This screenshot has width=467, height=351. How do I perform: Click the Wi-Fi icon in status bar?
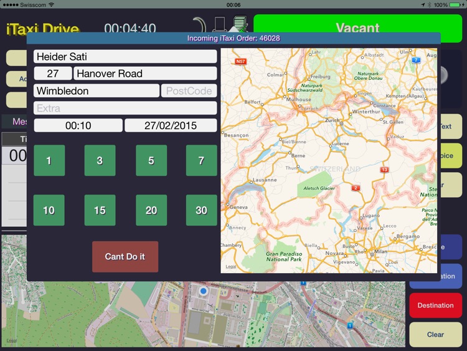point(51,5)
